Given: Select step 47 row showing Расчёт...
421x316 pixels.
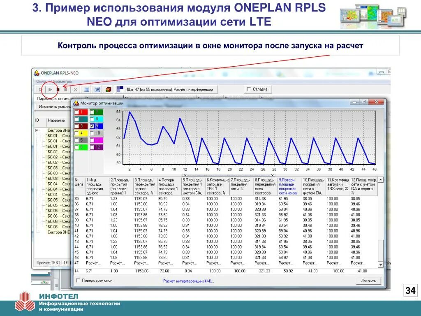Looking at the screenshot, I should 226,263.
